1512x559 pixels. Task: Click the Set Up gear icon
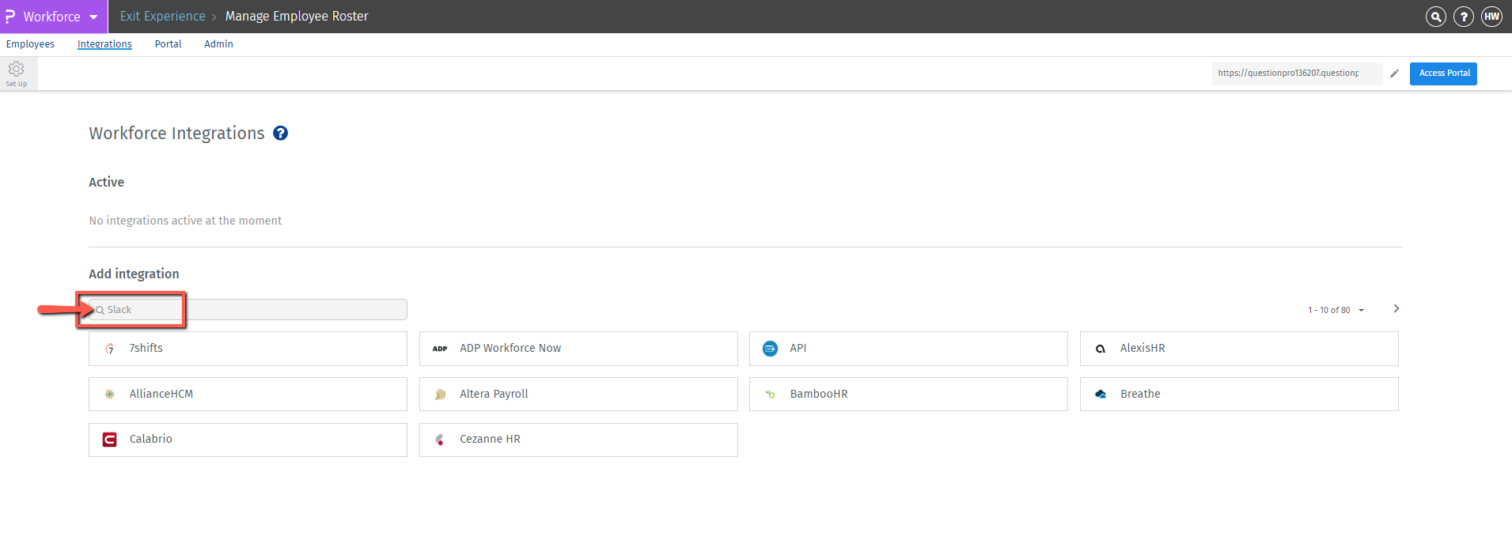pyautogui.click(x=16, y=70)
